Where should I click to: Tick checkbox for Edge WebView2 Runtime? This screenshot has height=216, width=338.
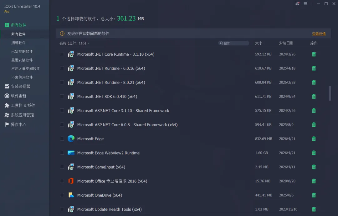[x=62, y=153]
